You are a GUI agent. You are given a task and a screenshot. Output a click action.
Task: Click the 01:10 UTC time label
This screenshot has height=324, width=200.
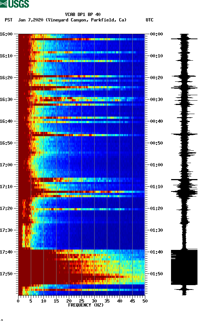(x=157, y=187)
